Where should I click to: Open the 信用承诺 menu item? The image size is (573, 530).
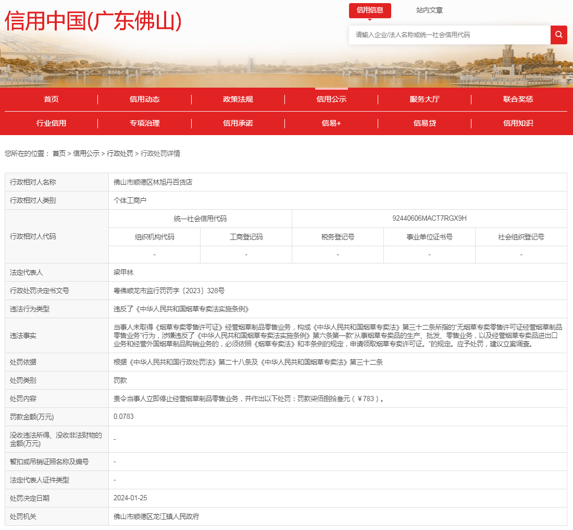238,123
